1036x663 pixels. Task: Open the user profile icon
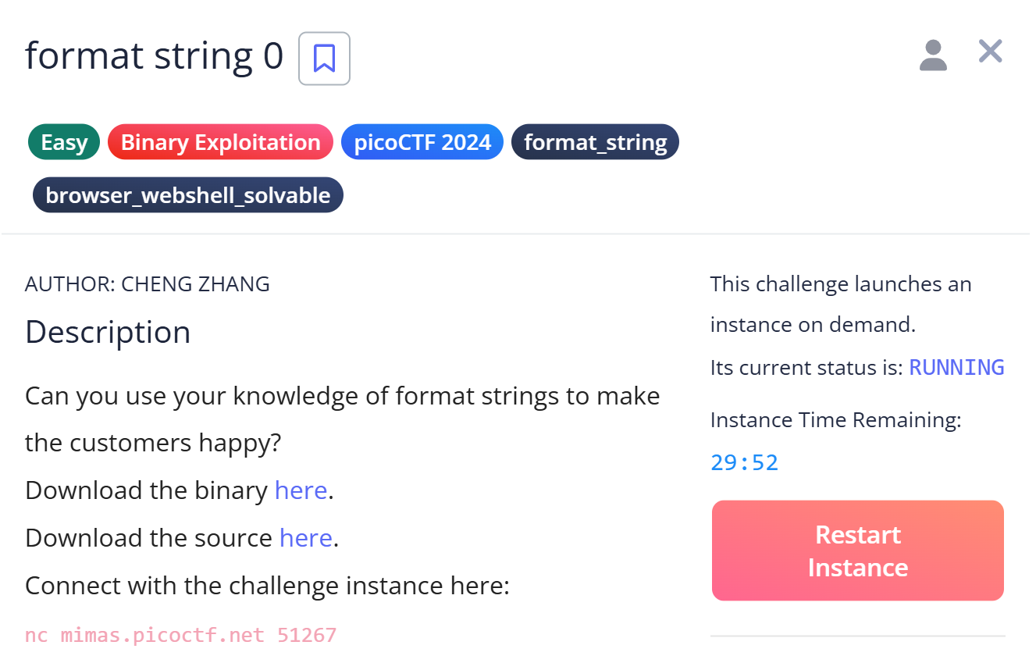click(x=933, y=56)
